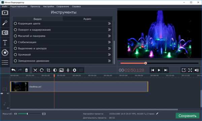202x121 pixels.
Task: Select the Desktop.avi clip on timeline
Action: click(79, 86)
